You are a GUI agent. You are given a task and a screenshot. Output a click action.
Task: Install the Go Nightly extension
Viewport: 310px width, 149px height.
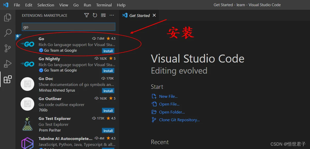[x=108, y=71]
